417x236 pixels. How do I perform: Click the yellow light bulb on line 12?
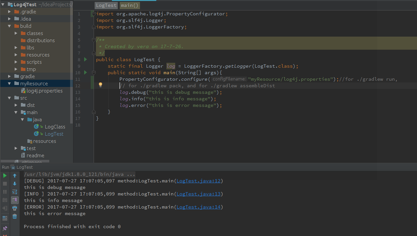tap(100, 85)
